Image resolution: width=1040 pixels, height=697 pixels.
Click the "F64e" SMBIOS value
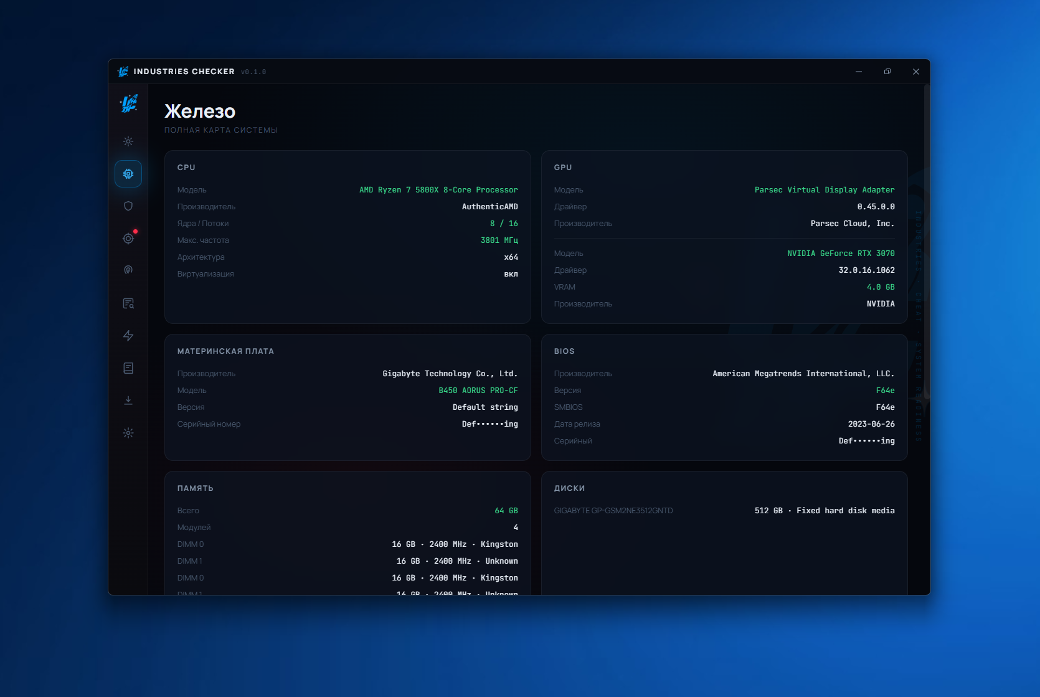(886, 407)
